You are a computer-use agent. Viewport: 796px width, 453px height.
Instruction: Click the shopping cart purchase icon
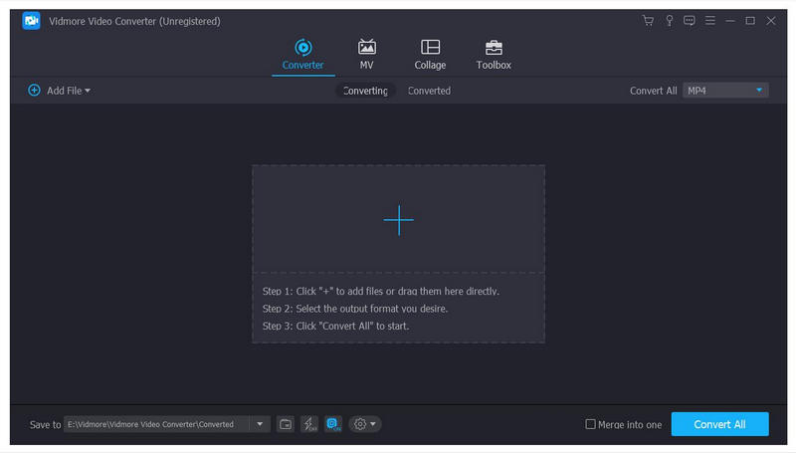click(649, 21)
